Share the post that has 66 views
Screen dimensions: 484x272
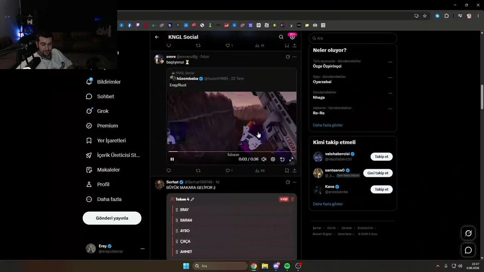(295, 171)
